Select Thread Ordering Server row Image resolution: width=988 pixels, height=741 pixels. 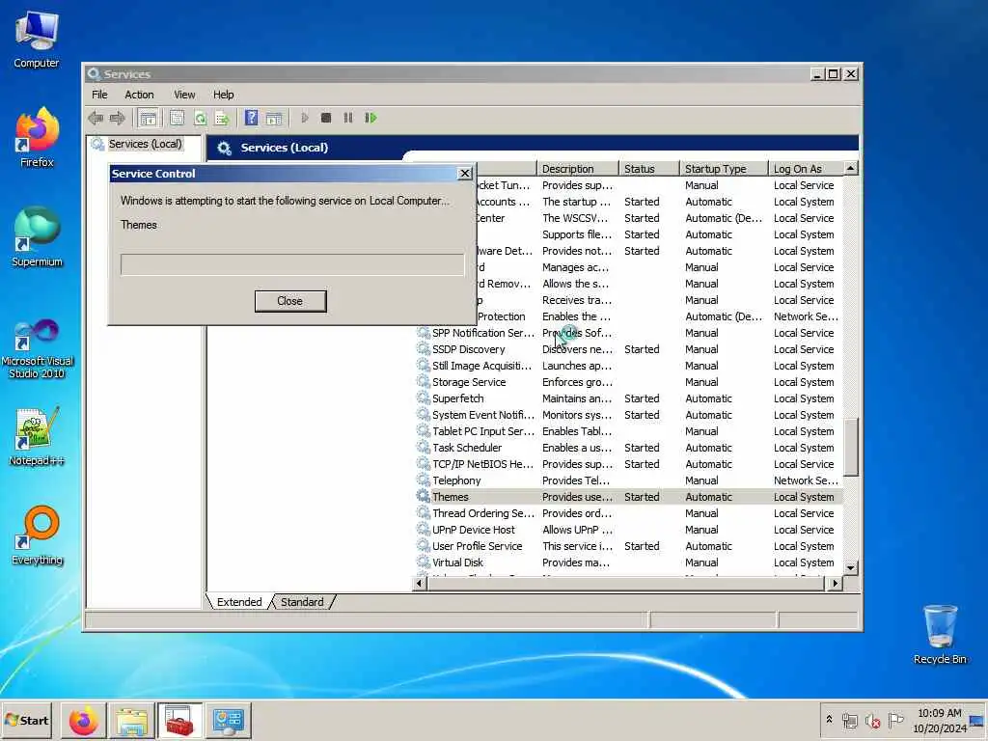click(x=628, y=513)
